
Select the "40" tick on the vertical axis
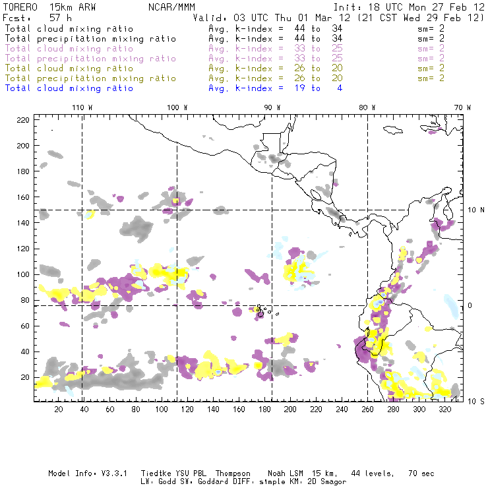(25, 351)
